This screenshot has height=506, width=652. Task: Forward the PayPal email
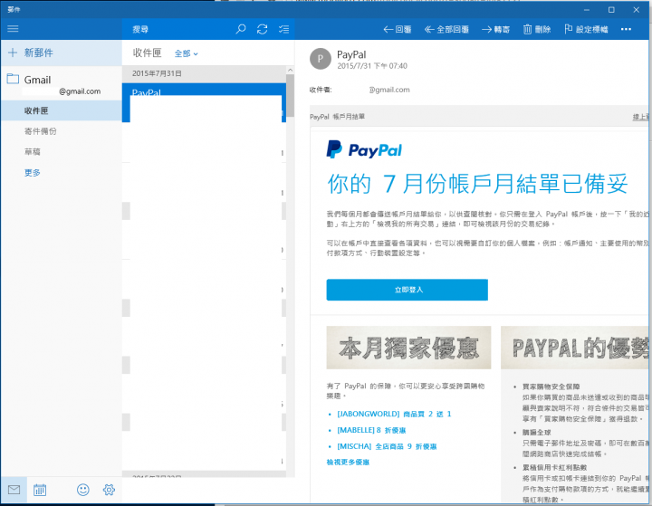[495, 29]
